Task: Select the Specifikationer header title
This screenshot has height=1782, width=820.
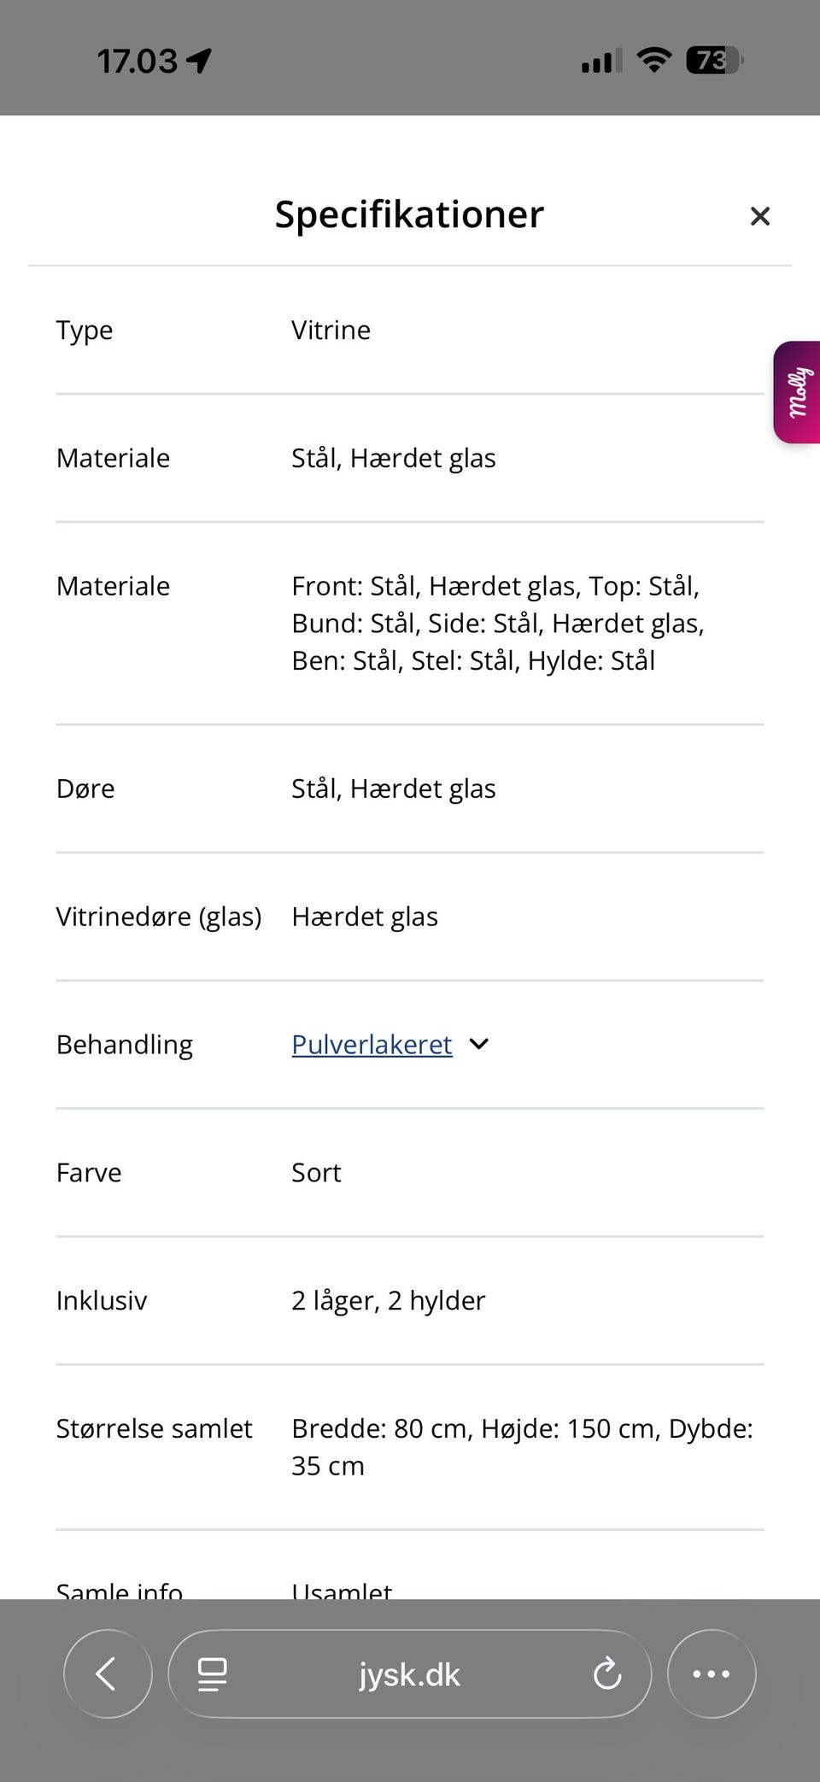Action: coord(408,214)
